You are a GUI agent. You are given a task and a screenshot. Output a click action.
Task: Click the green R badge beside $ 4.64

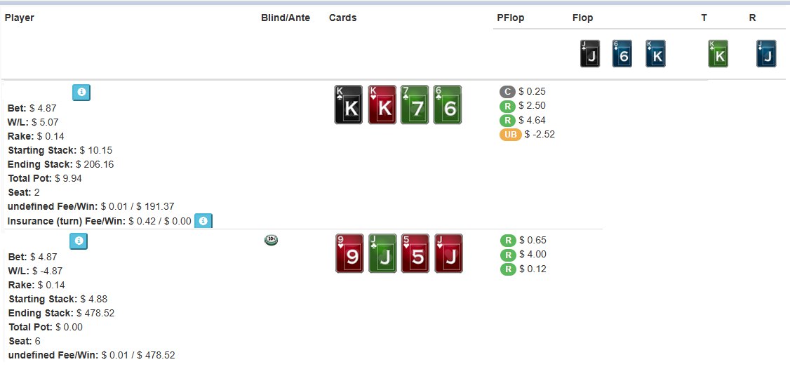(x=507, y=120)
